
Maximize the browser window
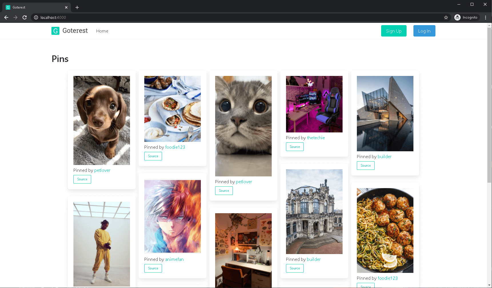pos(472,4)
